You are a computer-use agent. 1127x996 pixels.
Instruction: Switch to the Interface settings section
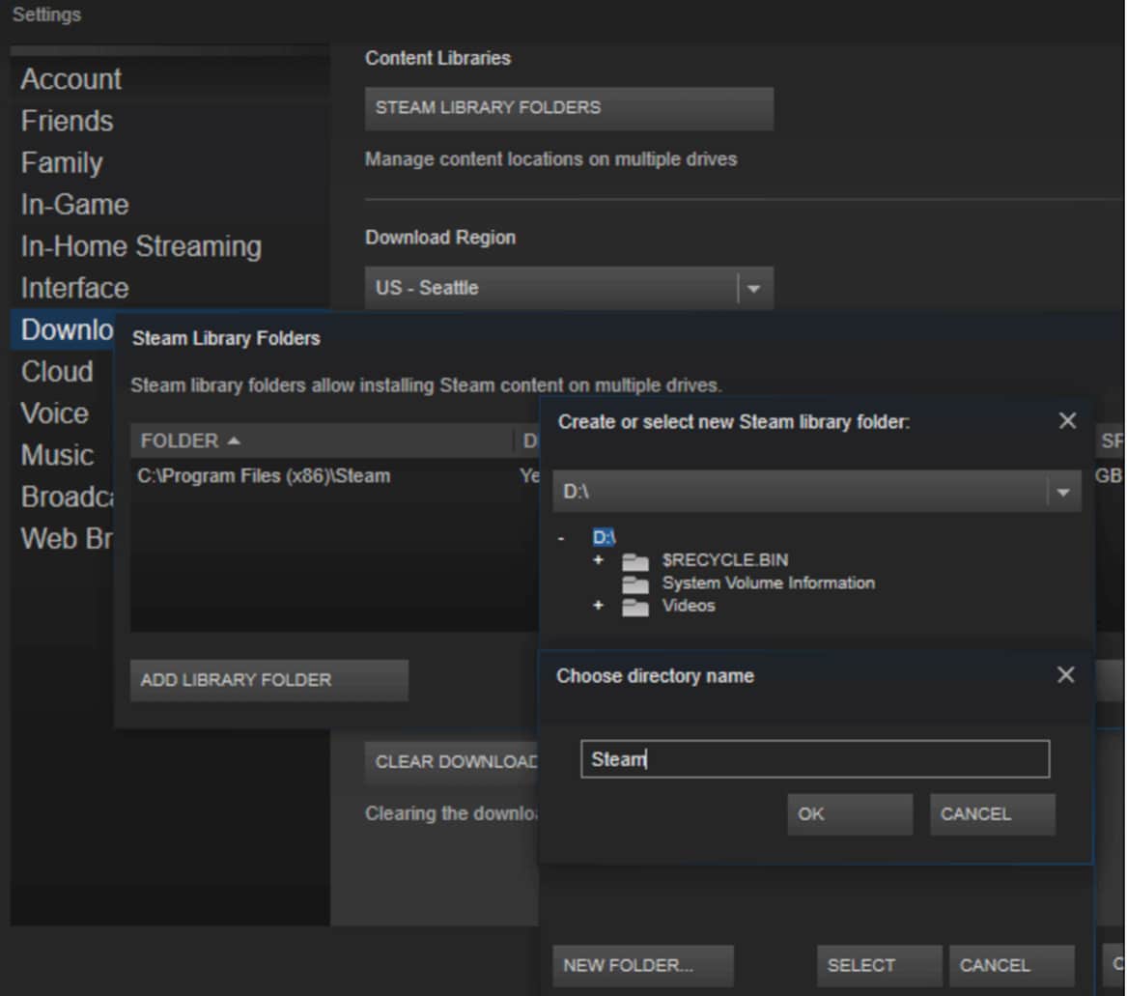coord(74,288)
